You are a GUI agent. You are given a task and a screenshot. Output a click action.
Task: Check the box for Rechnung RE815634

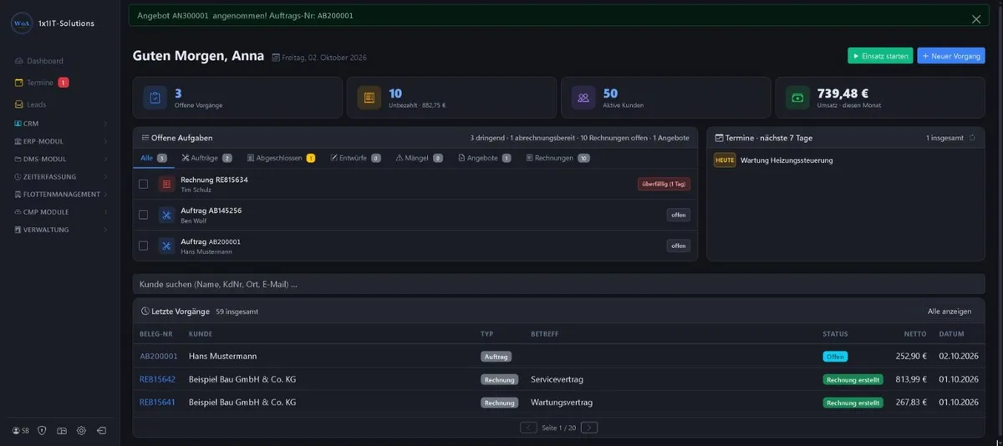(143, 184)
